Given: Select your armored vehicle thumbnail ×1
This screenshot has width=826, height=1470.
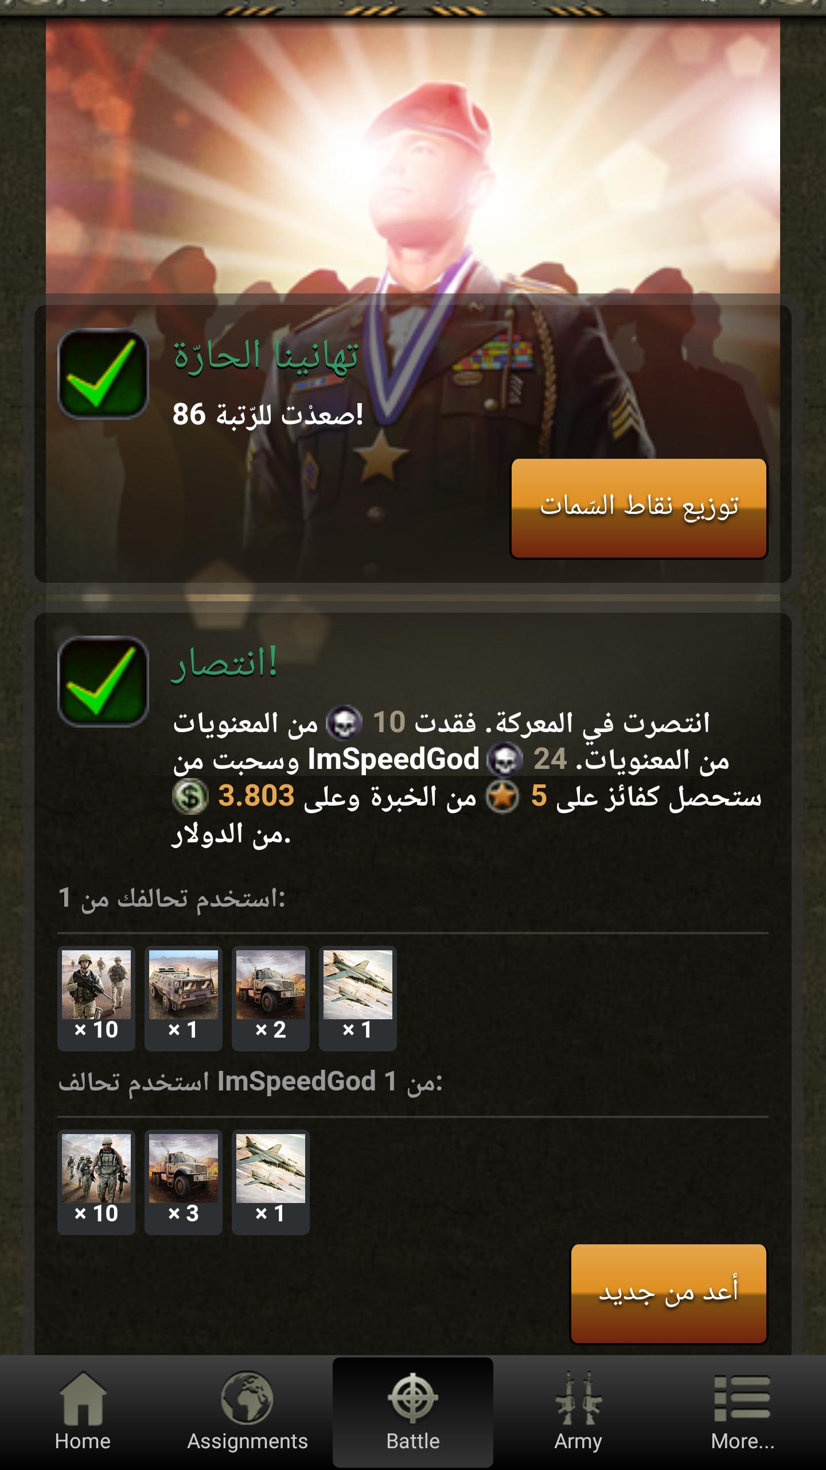Looking at the screenshot, I should [184, 999].
